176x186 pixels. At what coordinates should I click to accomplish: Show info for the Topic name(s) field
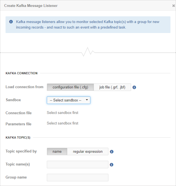pos(111,165)
